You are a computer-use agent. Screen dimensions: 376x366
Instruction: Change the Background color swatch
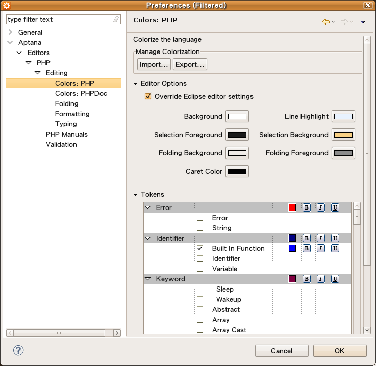pyautogui.click(x=237, y=116)
